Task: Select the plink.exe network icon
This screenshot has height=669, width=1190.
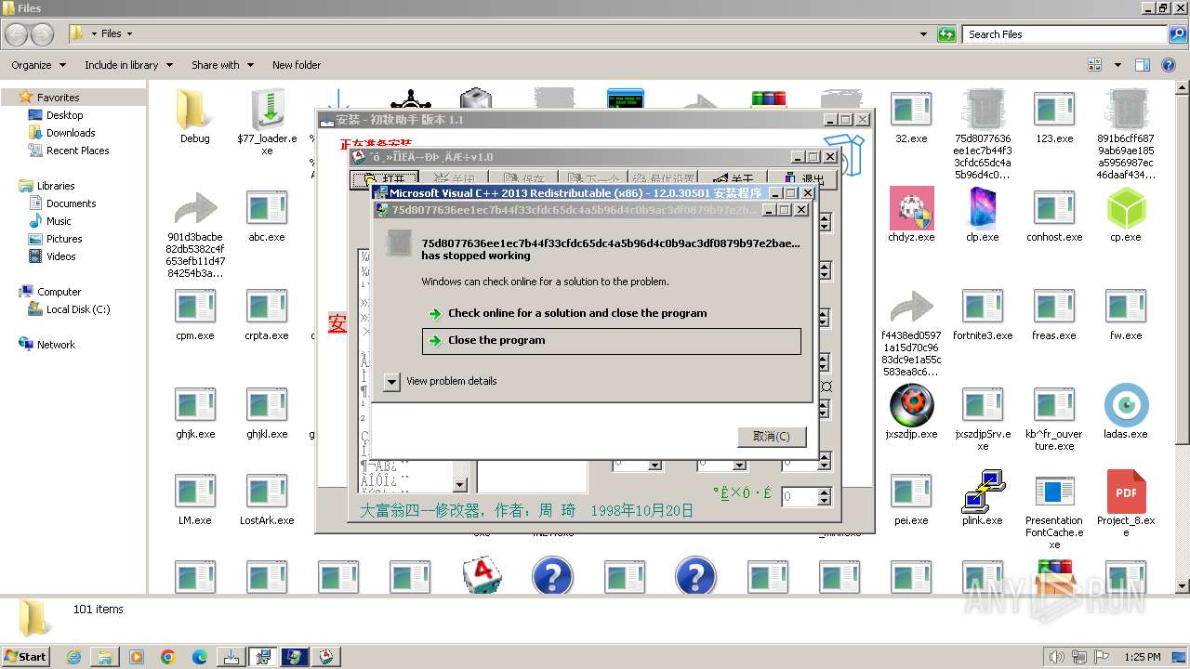Action: point(983,492)
